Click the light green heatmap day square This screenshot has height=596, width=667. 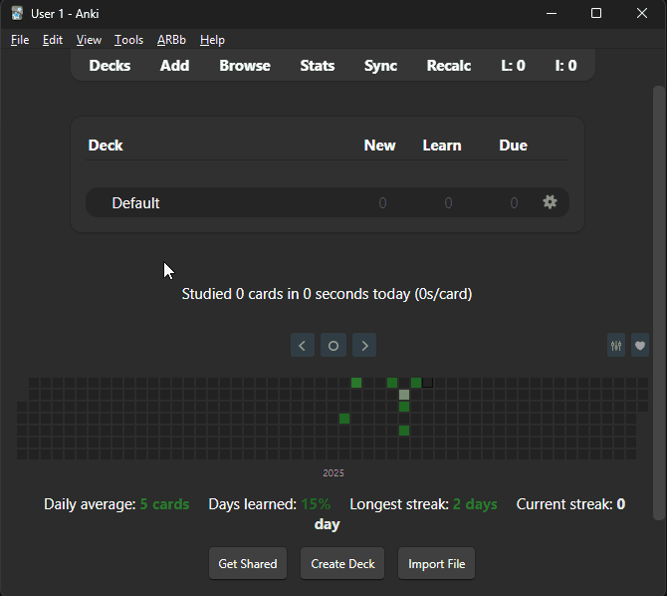pyautogui.click(x=404, y=395)
